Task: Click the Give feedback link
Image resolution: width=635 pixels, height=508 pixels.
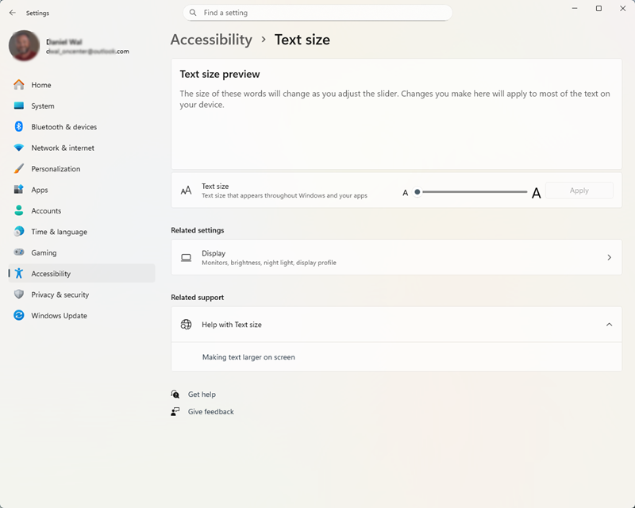Action: coord(213,411)
